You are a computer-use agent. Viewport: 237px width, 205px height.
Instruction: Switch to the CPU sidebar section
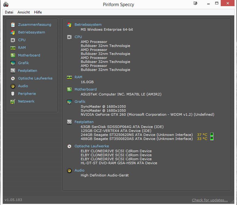click(x=22, y=40)
